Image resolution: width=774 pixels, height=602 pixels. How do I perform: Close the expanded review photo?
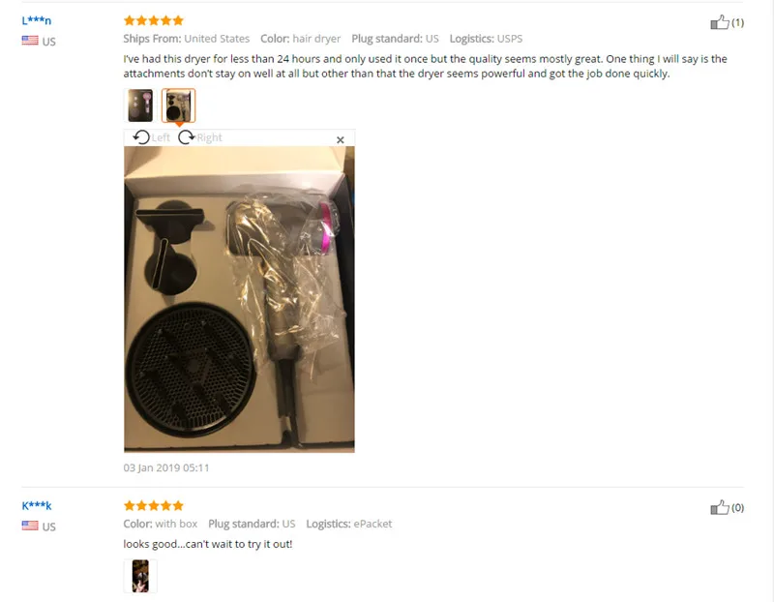(x=341, y=139)
